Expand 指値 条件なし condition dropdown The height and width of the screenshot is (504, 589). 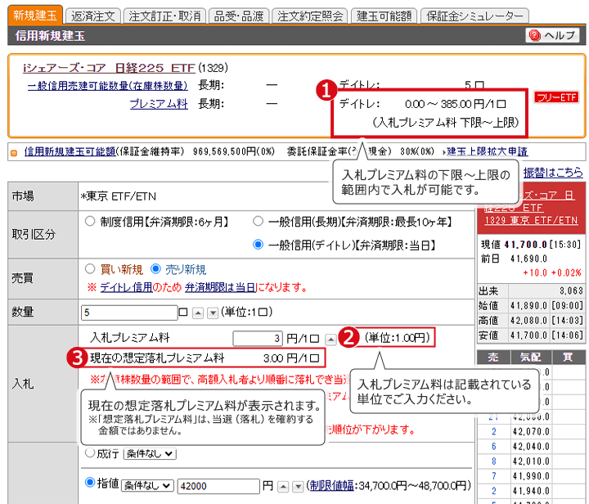coord(147,485)
